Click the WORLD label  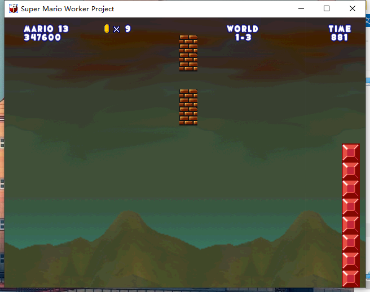coord(243,29)
